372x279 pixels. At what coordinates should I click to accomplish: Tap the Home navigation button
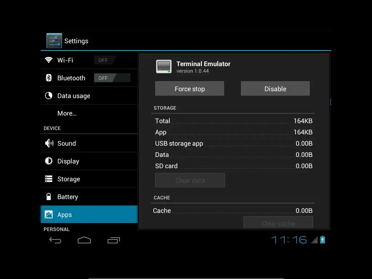[x=84, y=240]
